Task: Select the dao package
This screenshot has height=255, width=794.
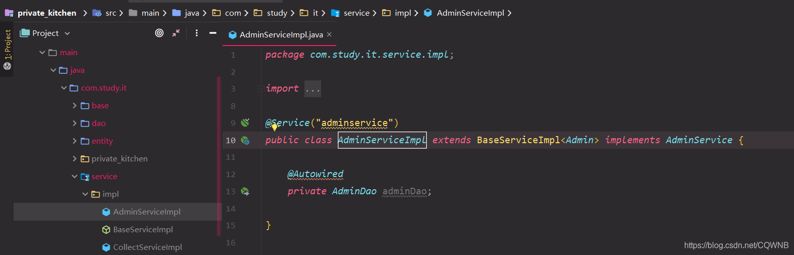Action: (x=117, y=123)
